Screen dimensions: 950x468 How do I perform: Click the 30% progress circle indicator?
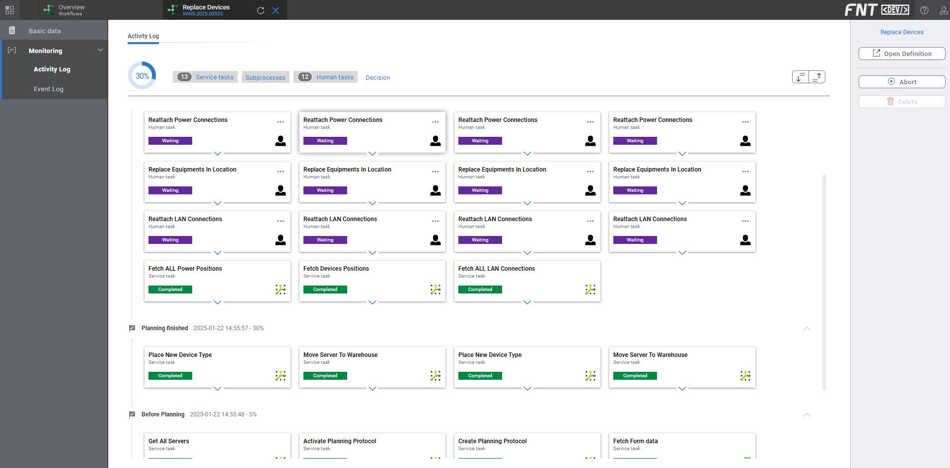tap(142, 76)
